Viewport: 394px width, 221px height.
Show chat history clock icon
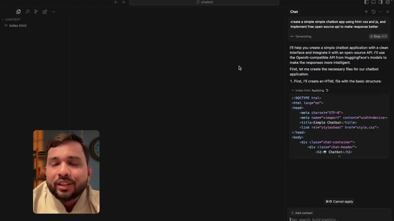(x=373, y=12)
